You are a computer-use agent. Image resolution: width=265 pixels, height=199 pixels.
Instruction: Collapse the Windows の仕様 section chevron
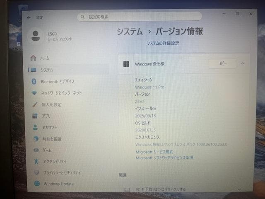[x=243, y=63]
